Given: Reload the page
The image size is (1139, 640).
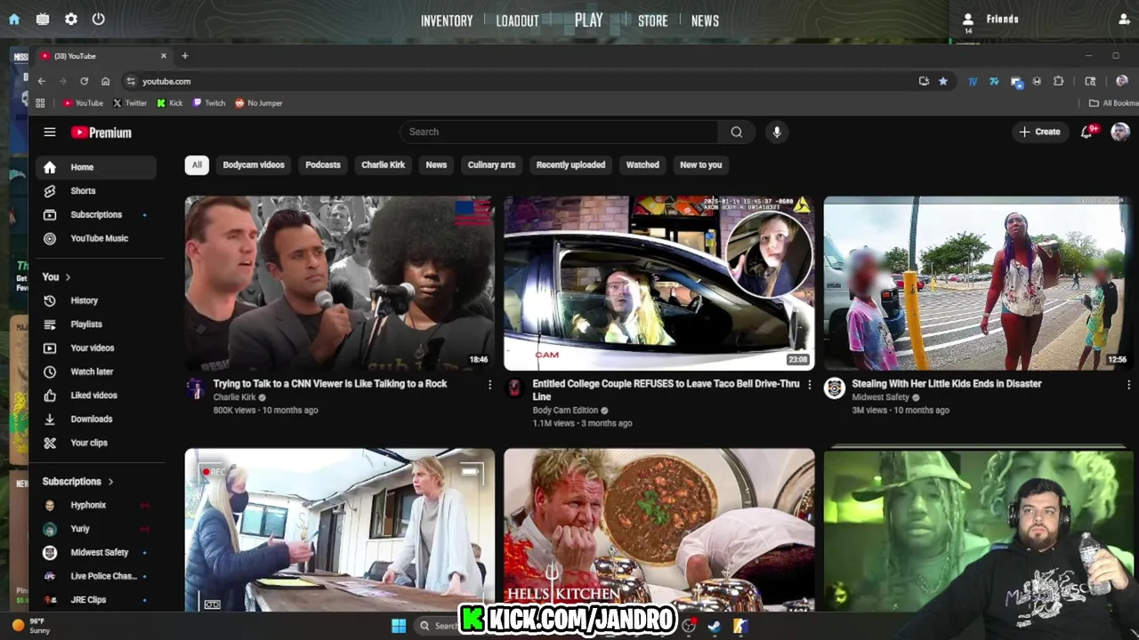Looking at the screenshot, I should click(84, 81).
